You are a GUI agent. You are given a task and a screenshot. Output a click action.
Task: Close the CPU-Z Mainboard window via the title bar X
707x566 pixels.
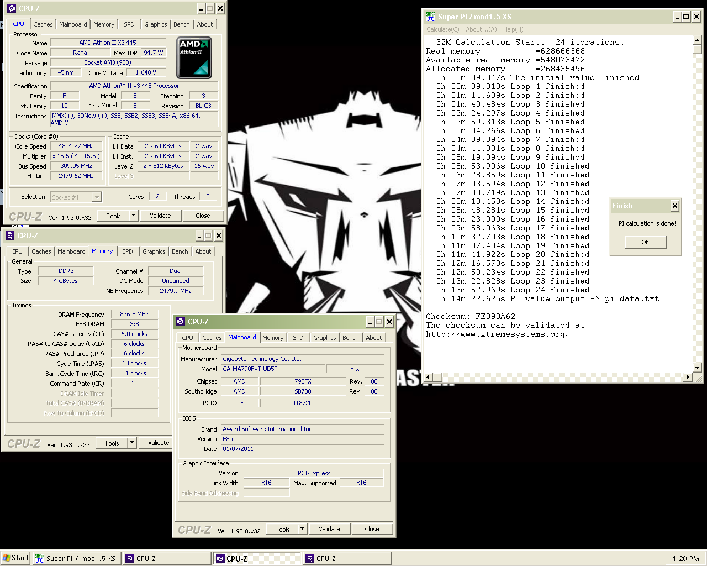pos(389,322)
